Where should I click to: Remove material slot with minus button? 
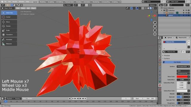[x=189, y=44]
